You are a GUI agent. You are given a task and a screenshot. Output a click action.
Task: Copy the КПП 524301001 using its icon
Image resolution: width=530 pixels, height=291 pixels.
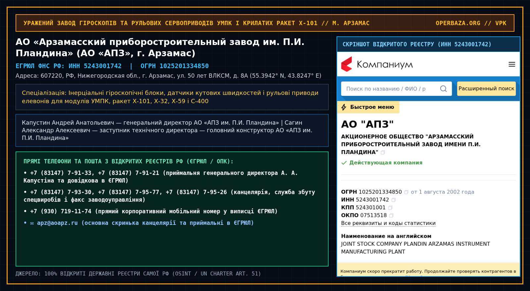(x=390, y=208)
